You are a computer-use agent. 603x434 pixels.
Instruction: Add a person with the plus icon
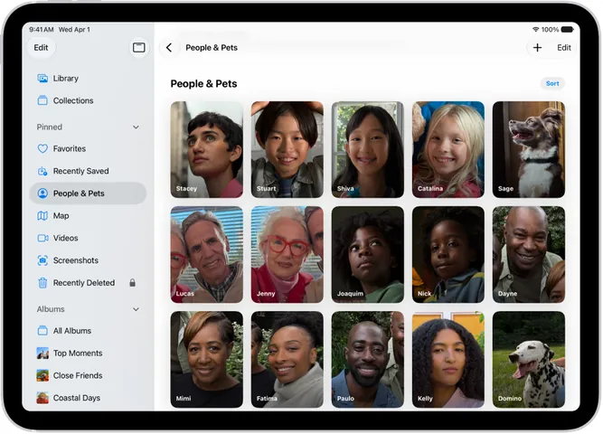point(537,48)
